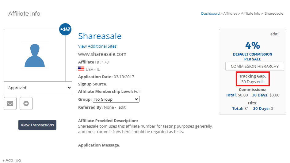
Task: Click the plus circle icon button
Action: point(26,103)
